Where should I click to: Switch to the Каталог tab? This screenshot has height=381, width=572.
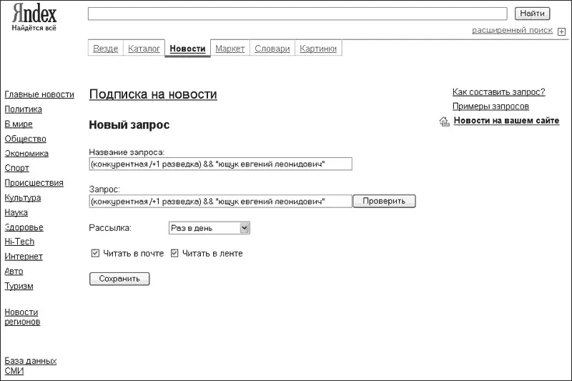pos(144,49)
